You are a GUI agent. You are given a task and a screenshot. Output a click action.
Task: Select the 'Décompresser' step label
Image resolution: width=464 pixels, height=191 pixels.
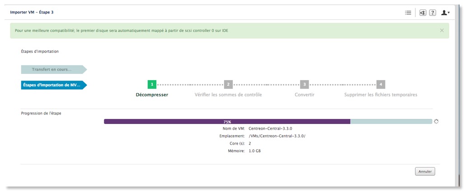point(152,95)
